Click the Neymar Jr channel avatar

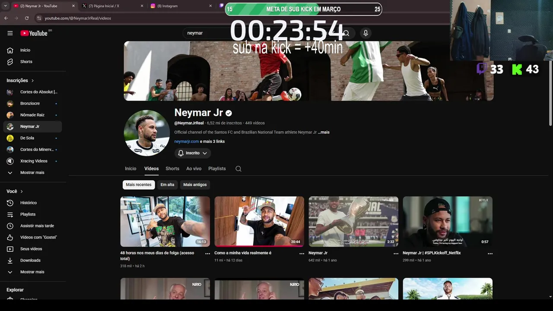point(146,133)
